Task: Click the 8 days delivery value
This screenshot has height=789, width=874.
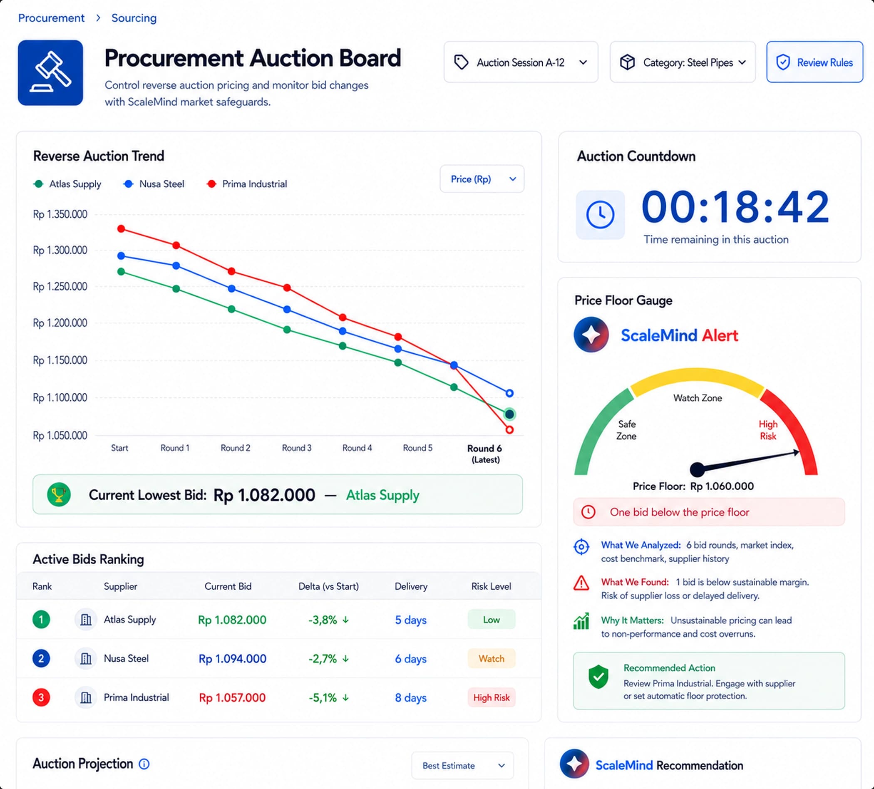Action: 410,698
